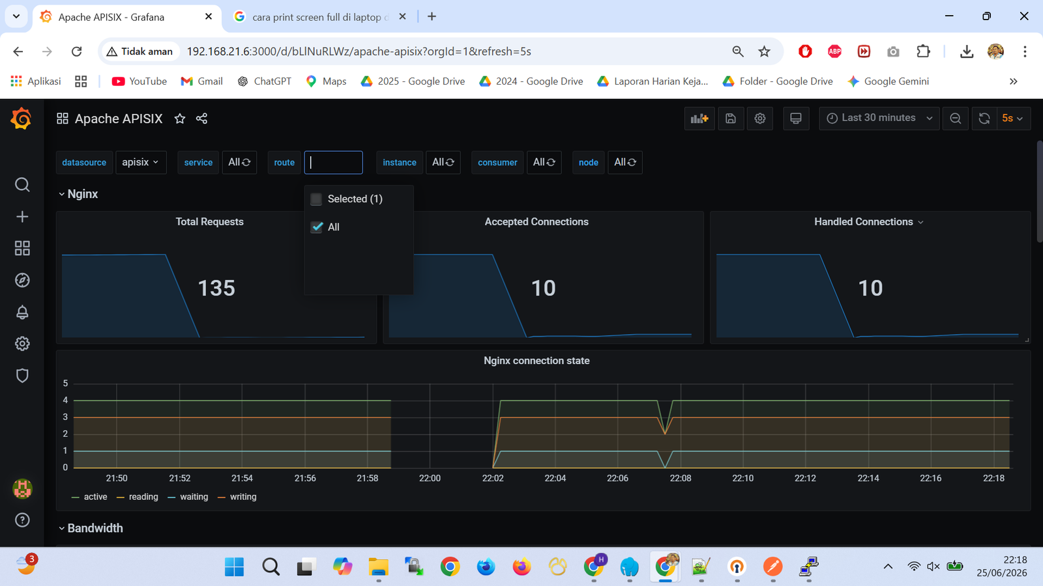This screenshot has width=1043, height=586.
Task: Cycle view mode with monitor icon
Action: coord(796,119)
